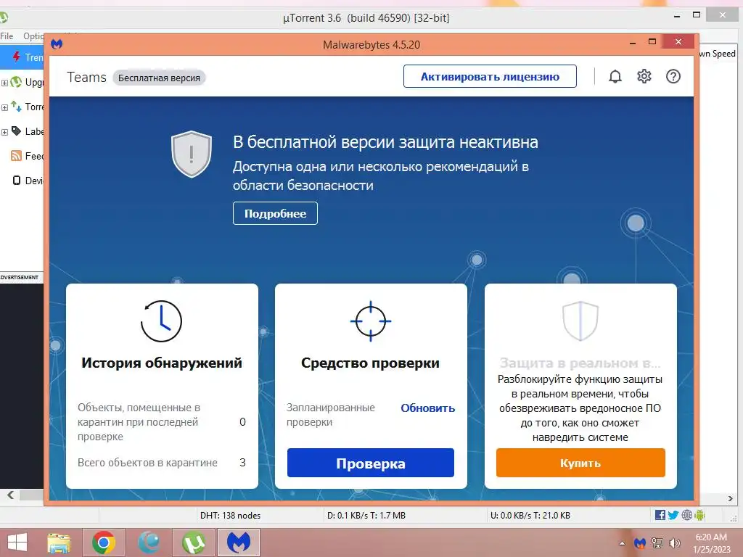Click Бесплатная версия badge

[159, 78]
